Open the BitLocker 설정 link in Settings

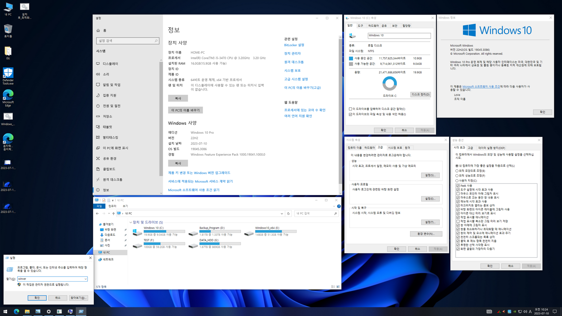[x=294, y=45]
